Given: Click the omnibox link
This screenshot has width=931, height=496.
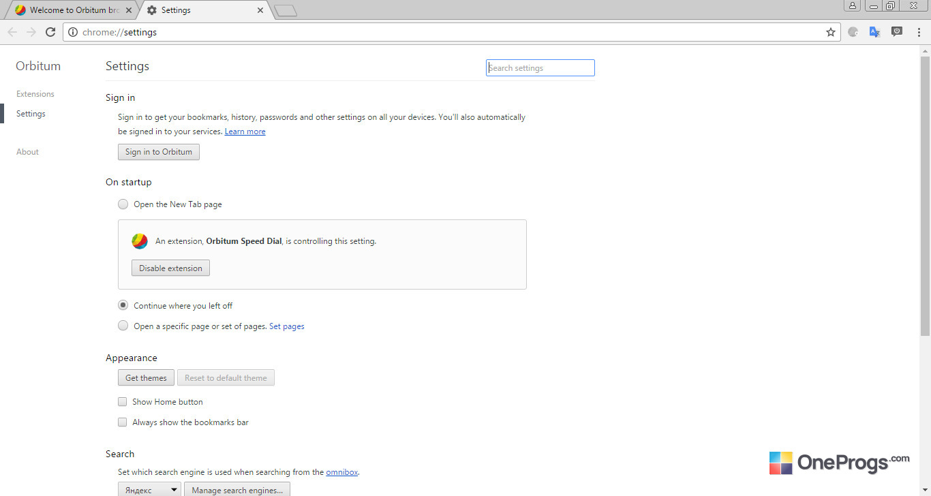Looking at the screenshot, I should click(x=342, y=472).
